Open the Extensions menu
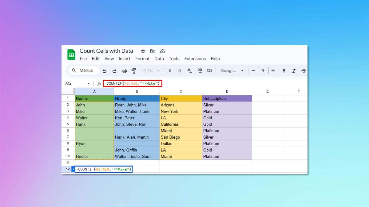Screen dimensions: 369x207 pyautogui.click(x=195, y=59)
